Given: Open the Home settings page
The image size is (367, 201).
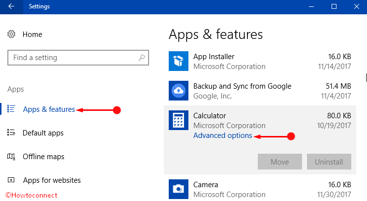Looking at the screenshot, I should point(32,34).
